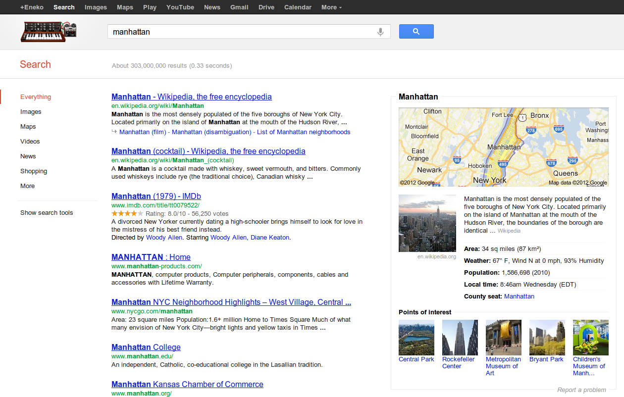This screenshot has height=397, width=624.
Task: Click the Central Park thumbnail image
Action: coord(416,338)
